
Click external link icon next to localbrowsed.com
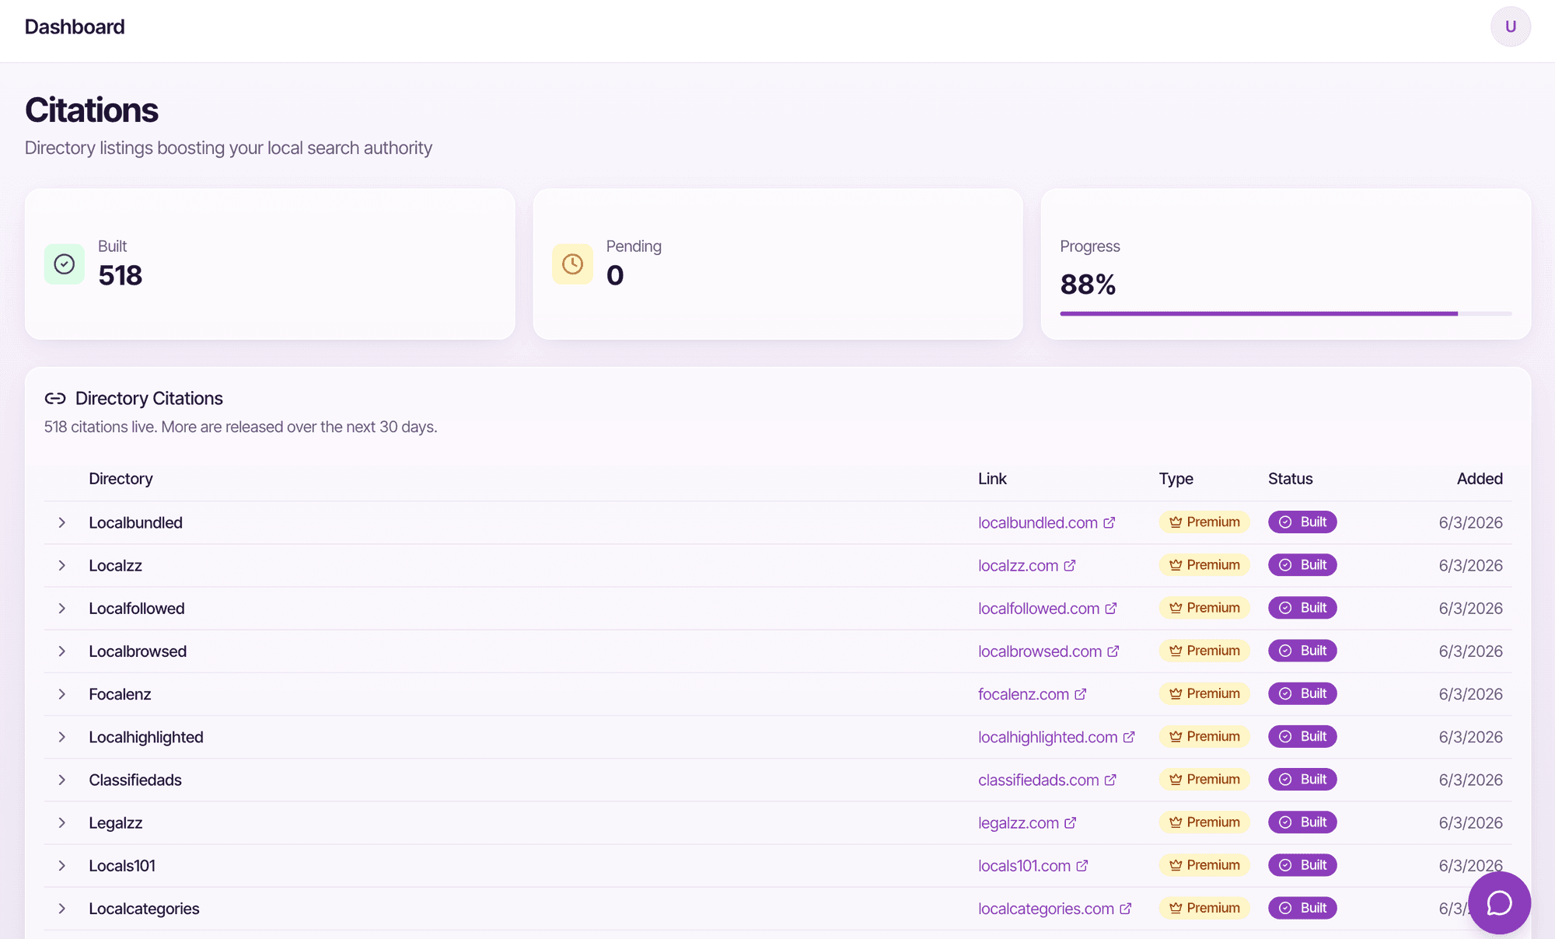pyautogui.click(x=1113, y=651)
